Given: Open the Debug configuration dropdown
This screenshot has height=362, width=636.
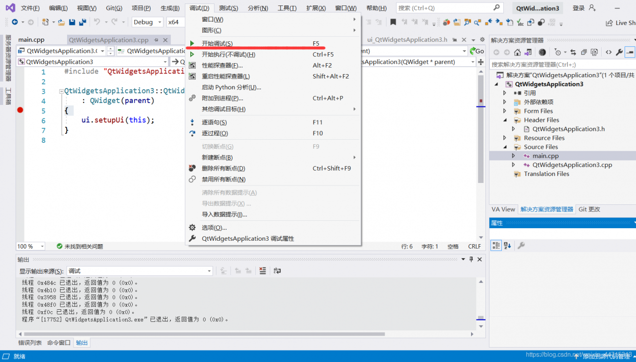Looking at the screenshot, I should pos(148,22).
